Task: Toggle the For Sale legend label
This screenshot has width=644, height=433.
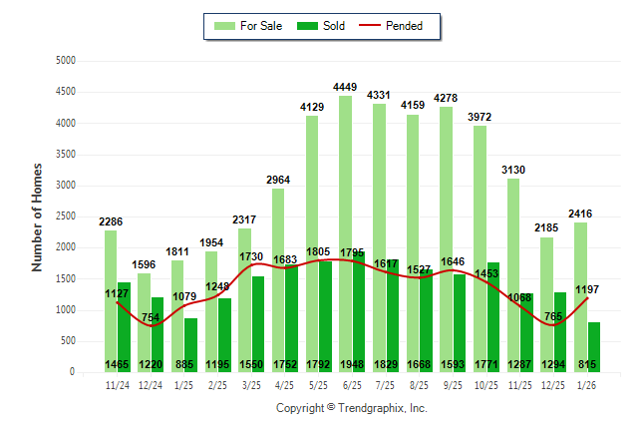Action: point(261,26)
